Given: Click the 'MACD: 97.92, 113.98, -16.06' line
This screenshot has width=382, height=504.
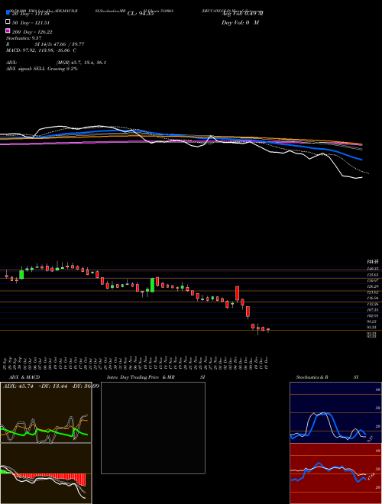Looking at the screenshot, I should tap(38, 50).
